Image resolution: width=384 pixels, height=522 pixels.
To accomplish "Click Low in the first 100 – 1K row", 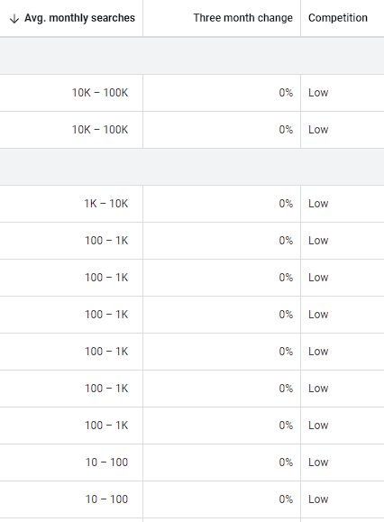I will point(318,241).
